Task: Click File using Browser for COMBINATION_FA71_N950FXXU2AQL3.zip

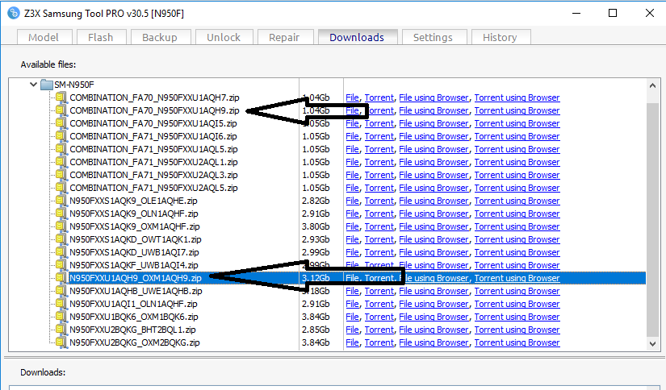Action: point(434,175)
